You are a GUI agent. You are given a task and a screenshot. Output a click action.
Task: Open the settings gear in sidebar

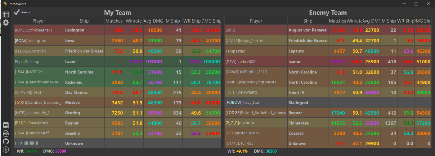[x=6, y=23]
